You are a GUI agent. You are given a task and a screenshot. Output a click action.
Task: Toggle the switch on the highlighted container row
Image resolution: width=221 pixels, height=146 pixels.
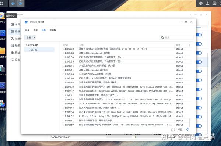click(x=199, y=62)
